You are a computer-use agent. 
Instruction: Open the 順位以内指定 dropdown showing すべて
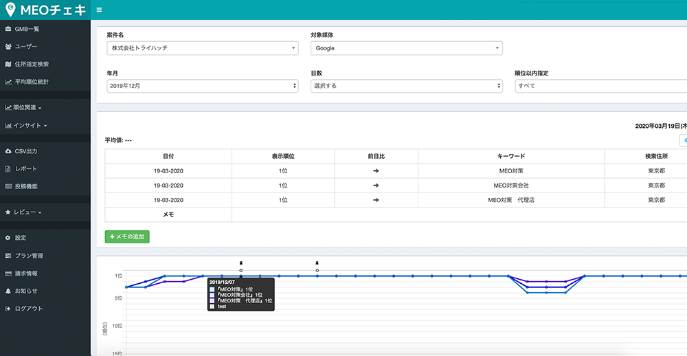click(600, 86)
